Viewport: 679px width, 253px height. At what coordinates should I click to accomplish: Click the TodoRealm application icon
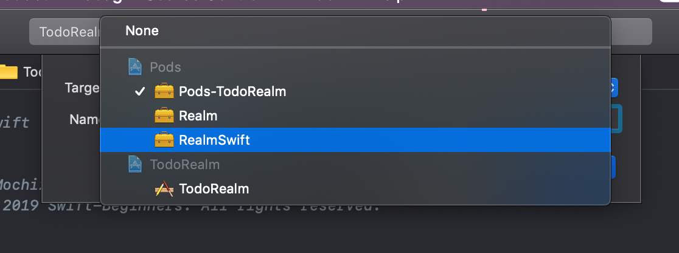164,189
